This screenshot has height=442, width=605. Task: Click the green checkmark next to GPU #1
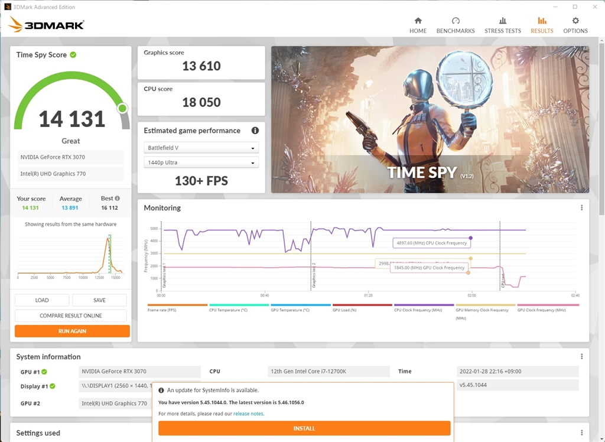(x=44, y=372)
